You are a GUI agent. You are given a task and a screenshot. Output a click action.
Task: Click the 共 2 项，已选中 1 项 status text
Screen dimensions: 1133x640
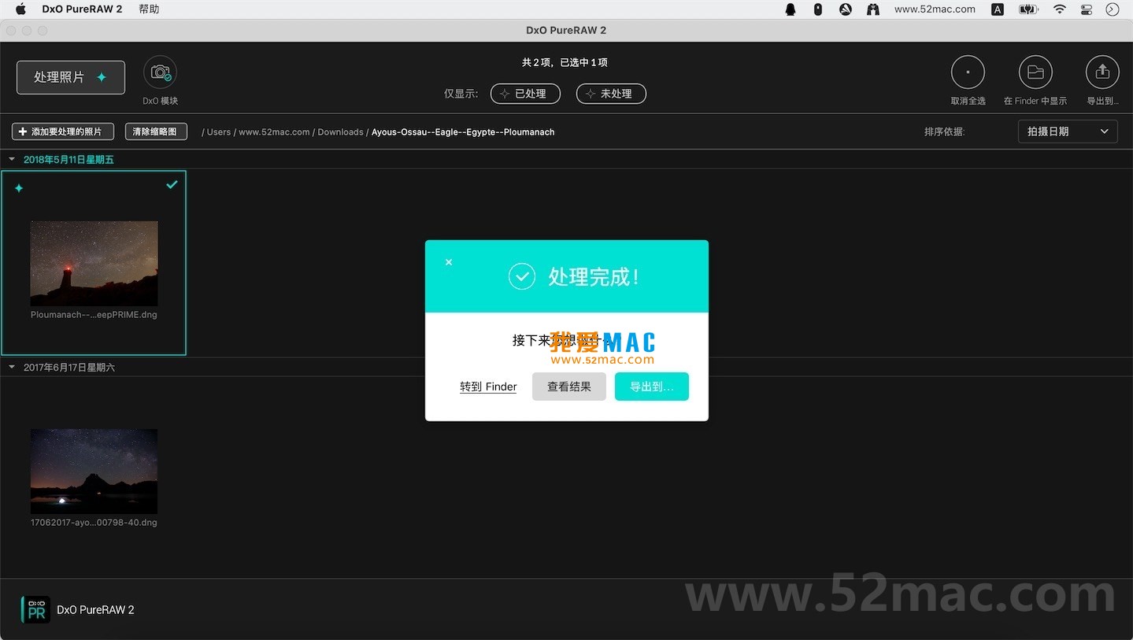point(565,62)
